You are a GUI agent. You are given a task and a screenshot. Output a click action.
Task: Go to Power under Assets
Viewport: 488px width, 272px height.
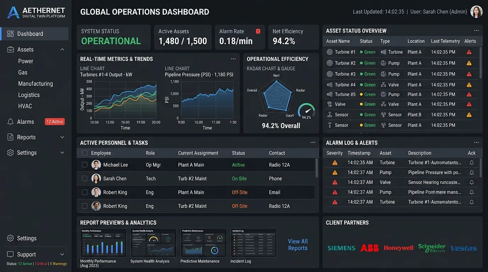26,61
